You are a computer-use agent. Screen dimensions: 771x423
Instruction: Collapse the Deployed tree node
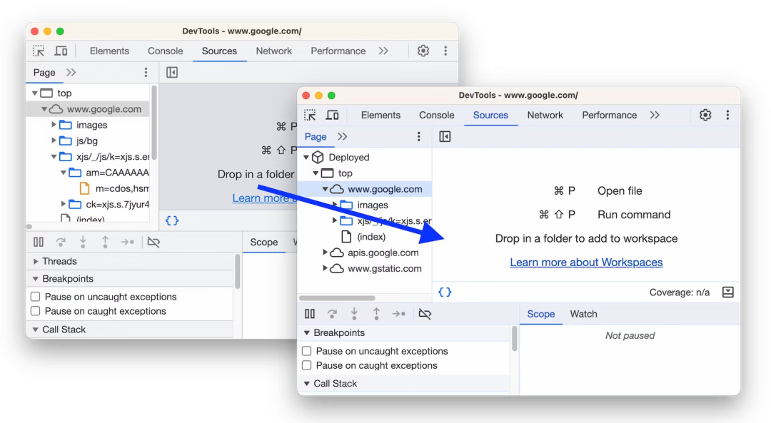pyautogui.click(x=306, y=158)
